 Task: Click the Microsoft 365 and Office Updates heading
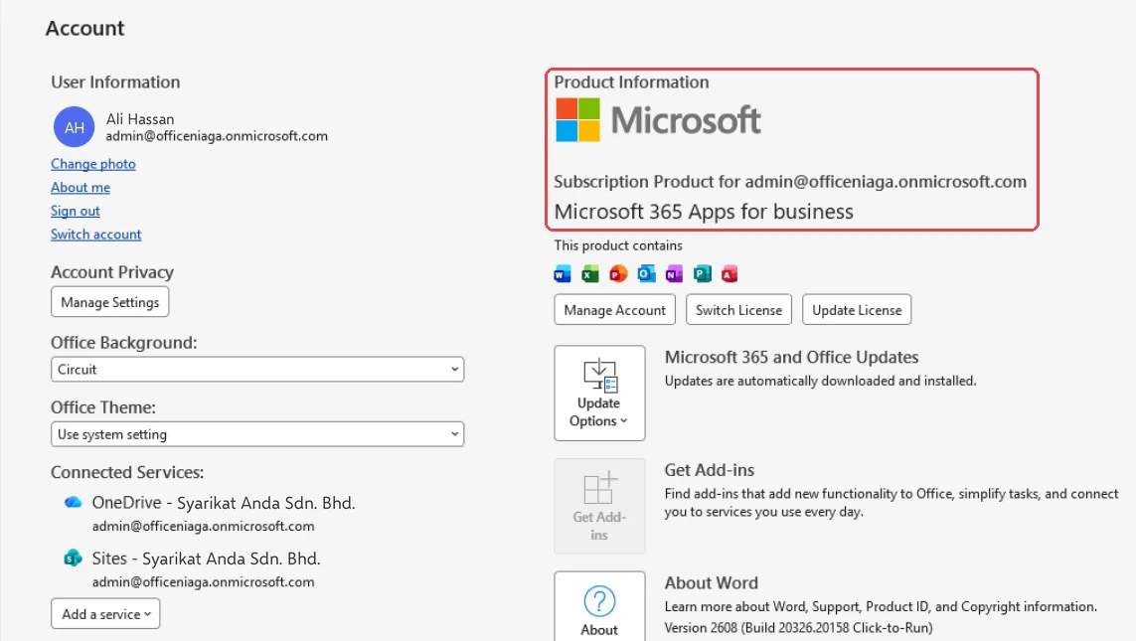pyautogui.click(x=791, y=357)
